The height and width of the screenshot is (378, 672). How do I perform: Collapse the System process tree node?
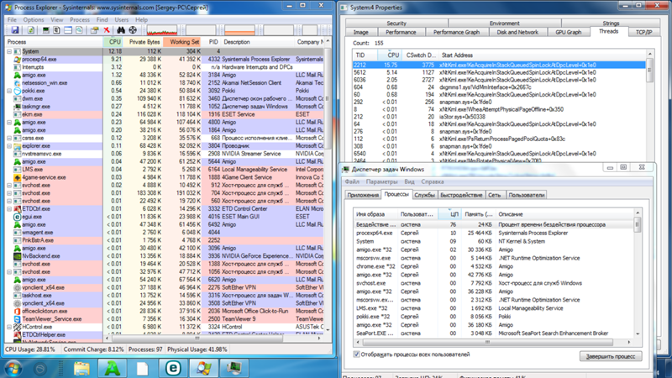9,51
